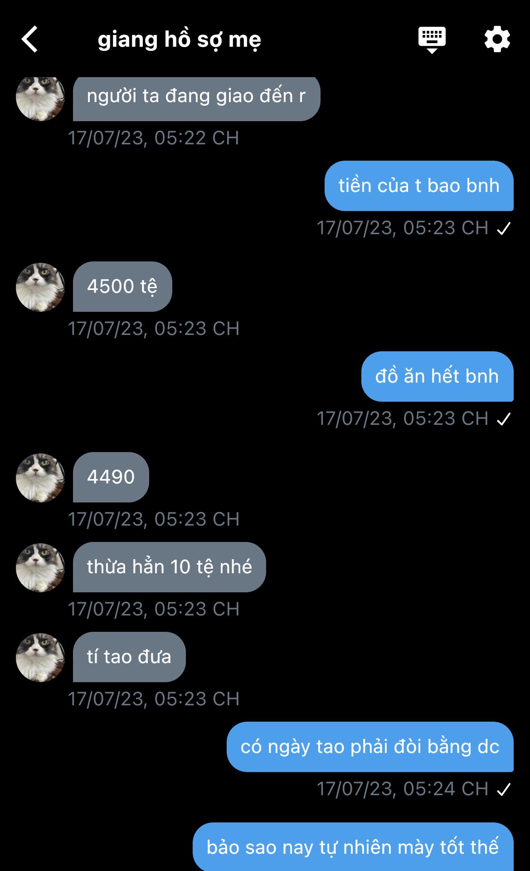Tap cat avatar beside 'người ta đang giao đến r'
This screenshot has height=871, width=530.
click(40, 98)
